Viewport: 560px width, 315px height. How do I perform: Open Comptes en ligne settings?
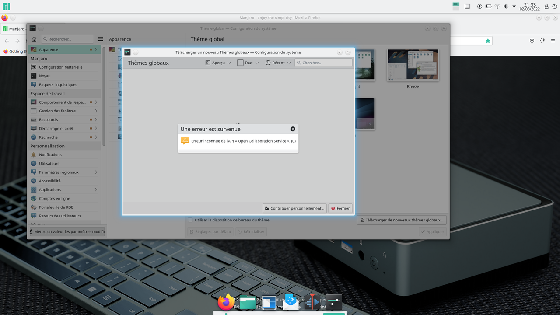pos(64,198)
